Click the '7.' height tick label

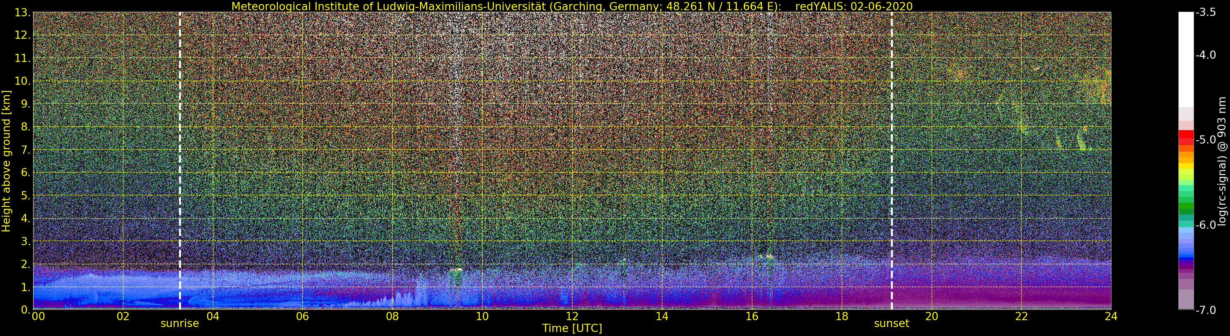tap(25, 150)
